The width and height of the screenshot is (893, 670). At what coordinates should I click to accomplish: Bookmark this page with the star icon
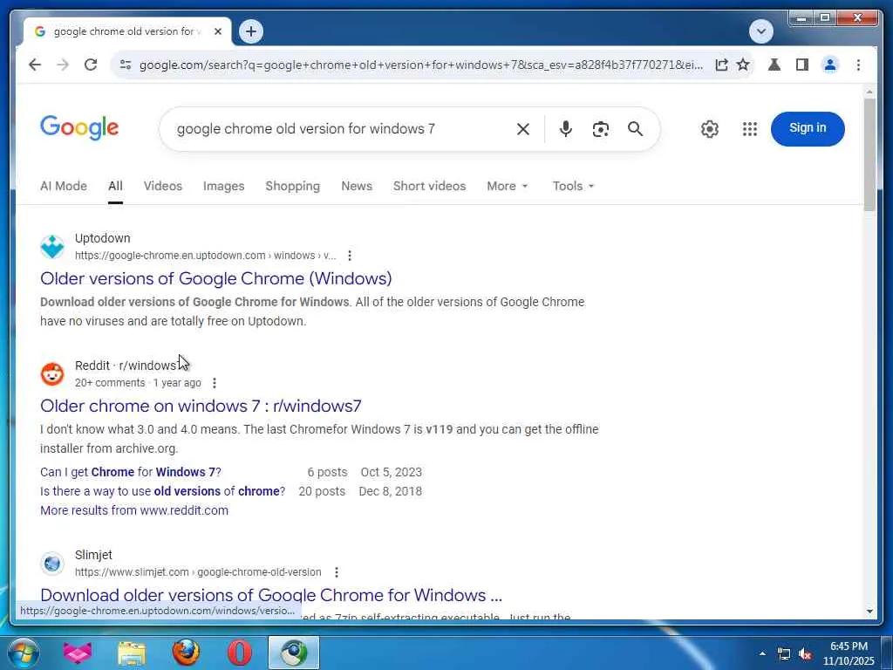743,65
